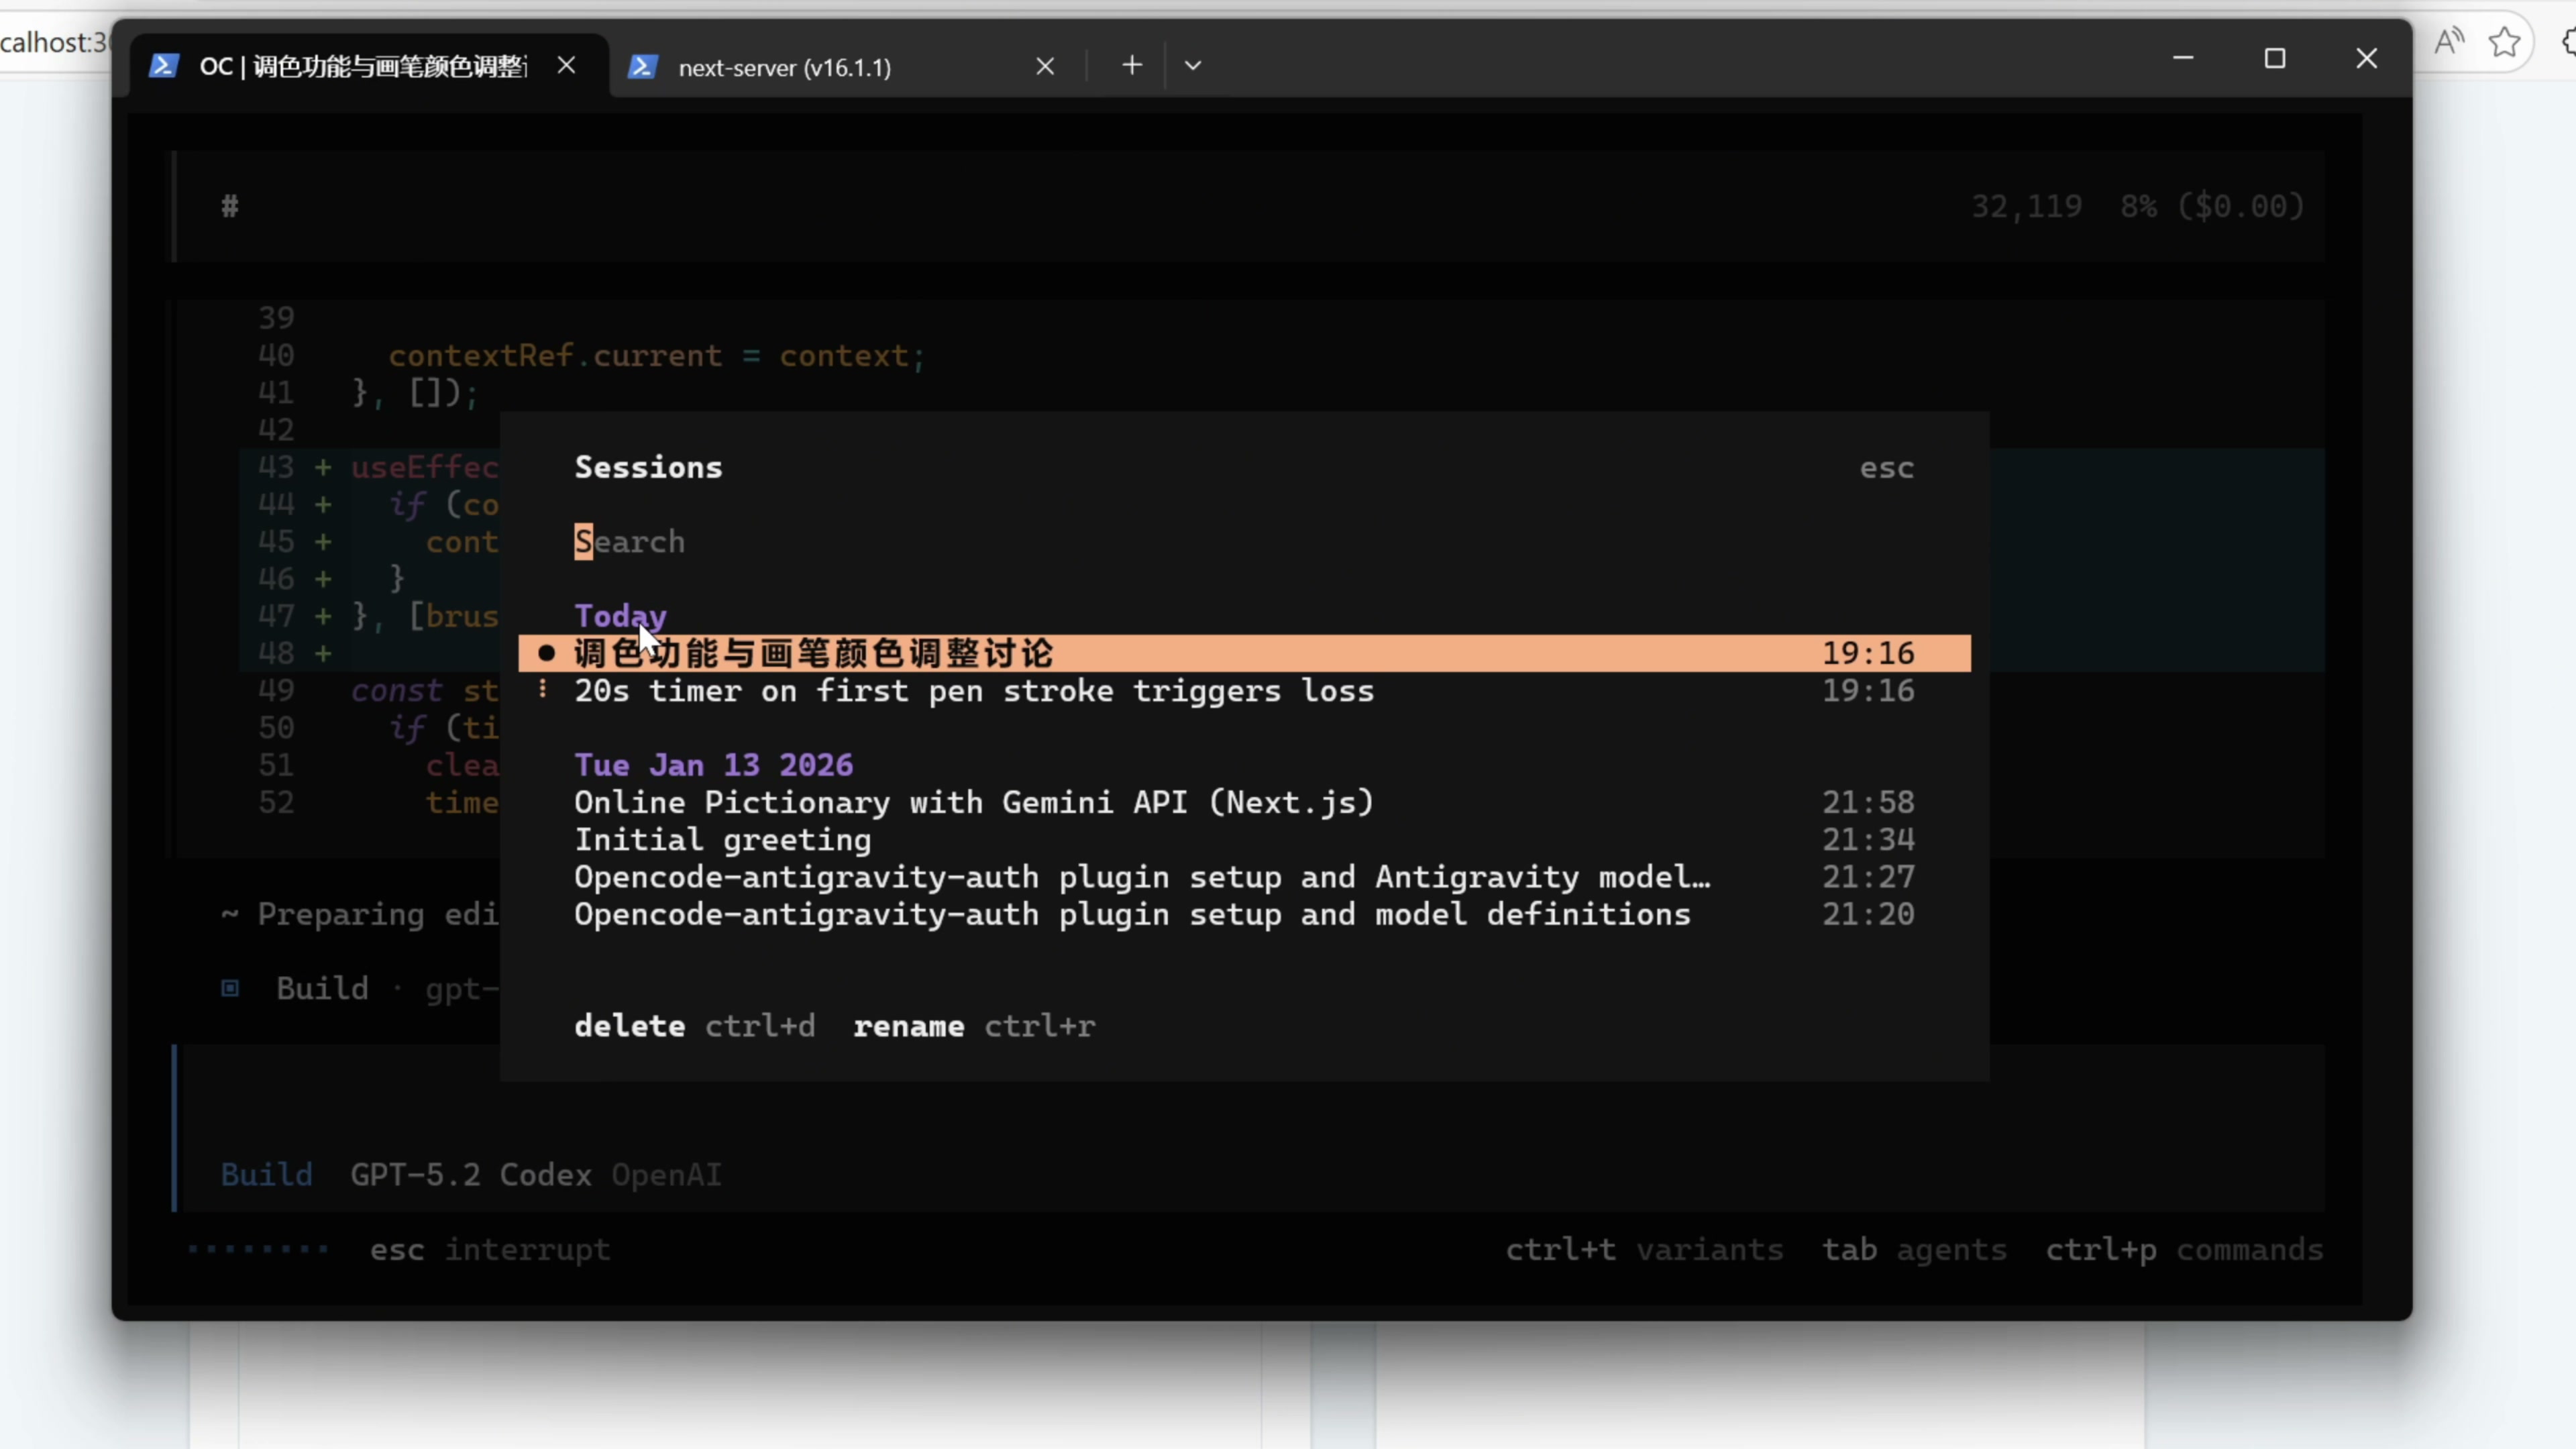Image resolution: width=2576 pixels, height=1449 pixels.
Task: Open Online Pictionary with Gemini API session
Action: click(x=973, y=802)
